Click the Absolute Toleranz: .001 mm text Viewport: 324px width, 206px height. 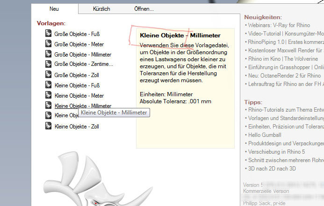coord(175,101)
